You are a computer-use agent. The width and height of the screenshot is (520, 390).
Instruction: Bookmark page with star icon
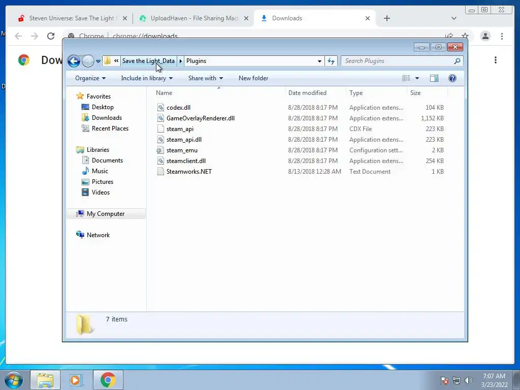click(465, 36)
